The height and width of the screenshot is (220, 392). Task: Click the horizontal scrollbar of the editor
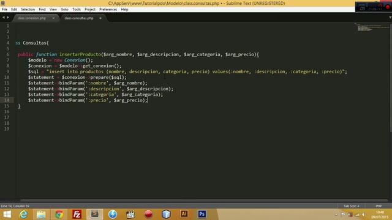pyautogui.click(x=204, y=200)
